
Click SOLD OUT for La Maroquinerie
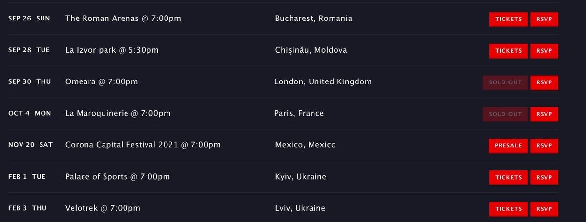coord(505,114)
